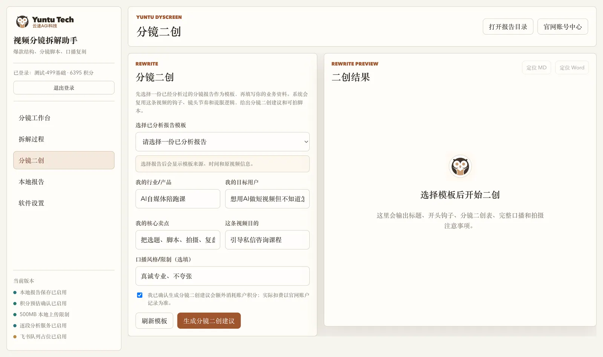Click the 飞书队列占位已启用 status entry
The height and width of the screenshot is (357, 603).
click(x=43, y=336)
